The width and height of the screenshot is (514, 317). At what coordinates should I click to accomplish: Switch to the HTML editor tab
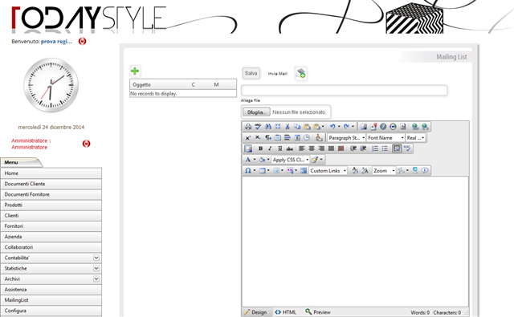286,312
